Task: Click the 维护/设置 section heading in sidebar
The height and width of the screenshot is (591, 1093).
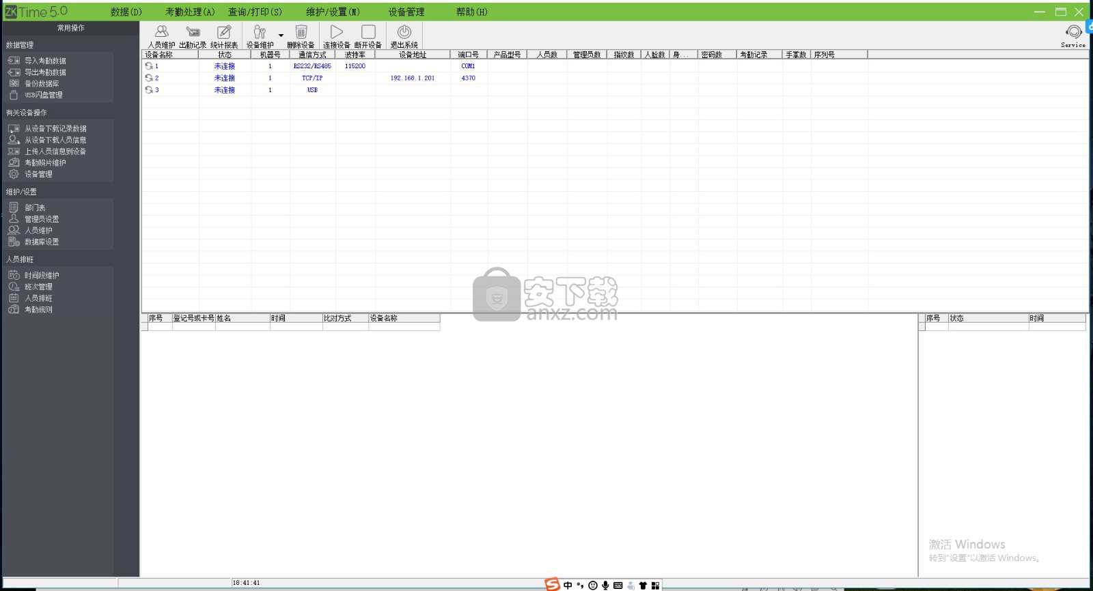Action: pos(21,192)
